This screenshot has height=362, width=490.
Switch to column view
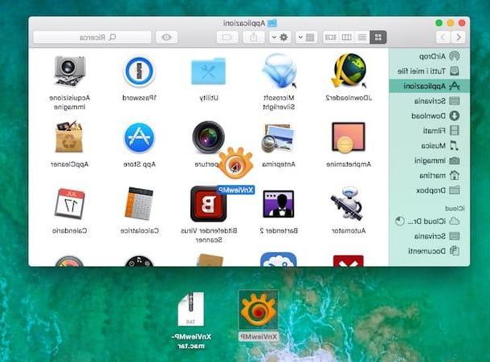346,38
